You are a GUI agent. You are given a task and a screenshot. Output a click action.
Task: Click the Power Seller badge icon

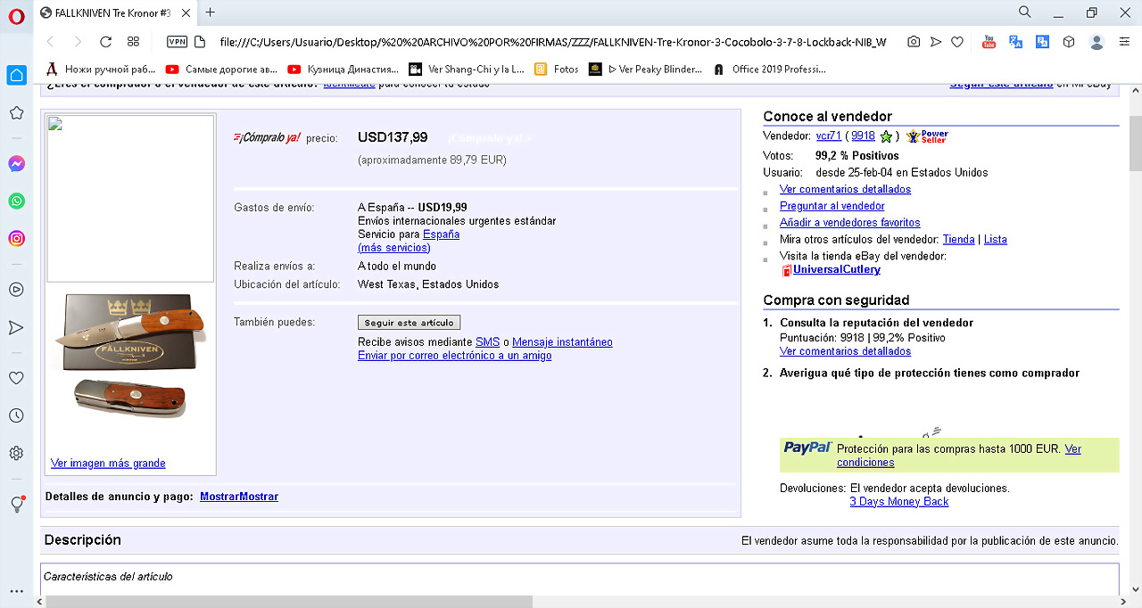tap(927, 136)
